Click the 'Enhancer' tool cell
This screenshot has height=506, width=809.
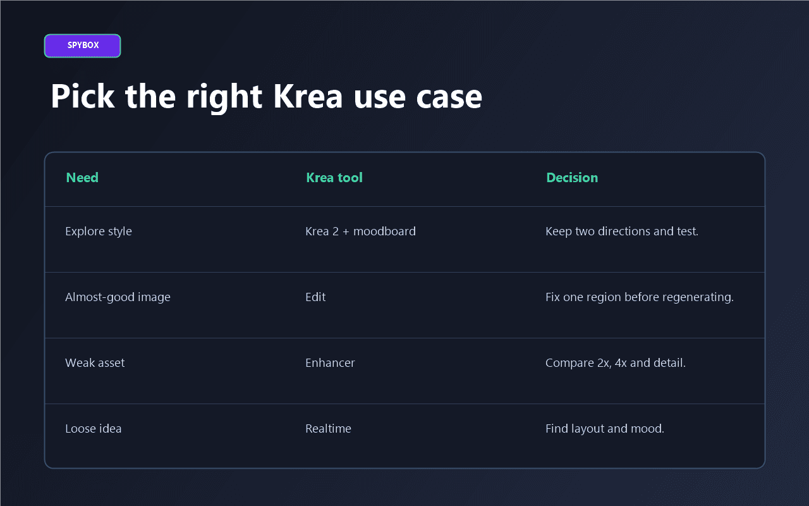coord(330,363)
